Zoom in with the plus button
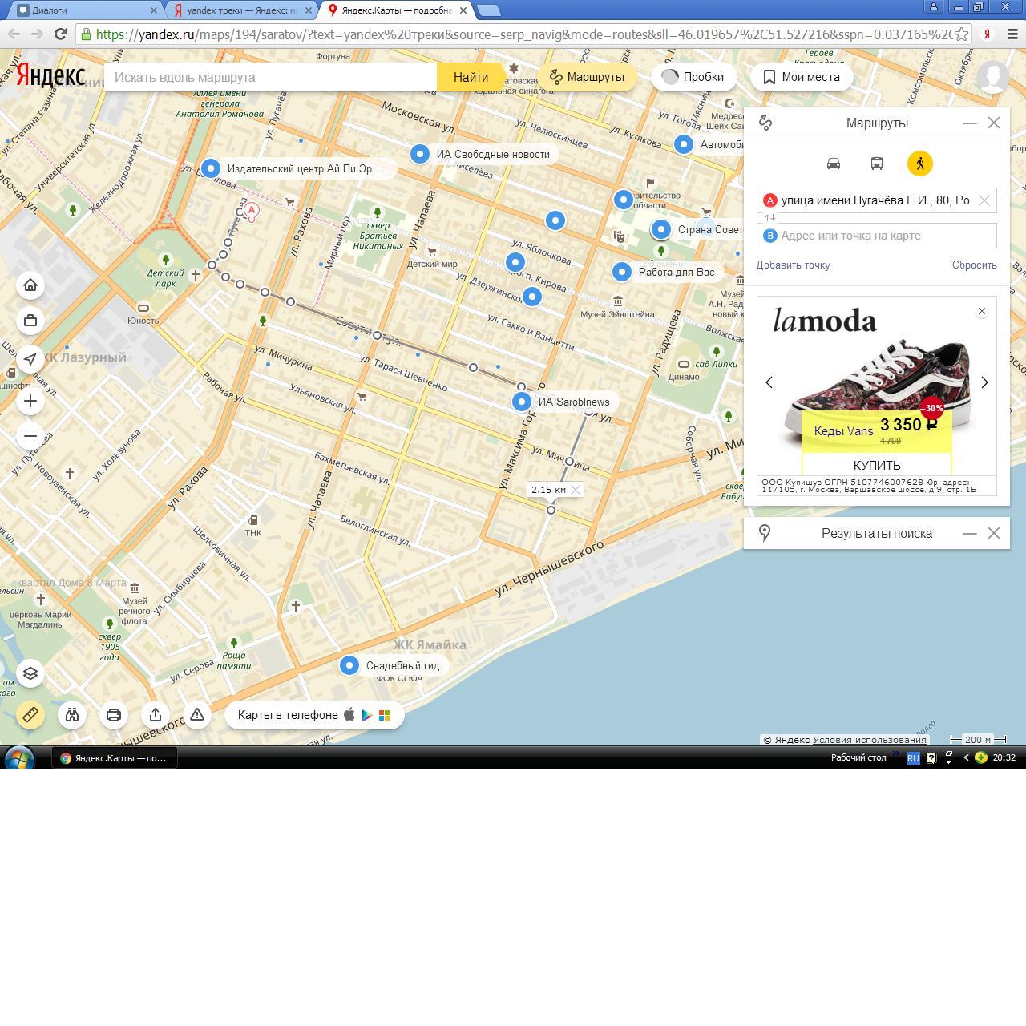 coord(30,401)
